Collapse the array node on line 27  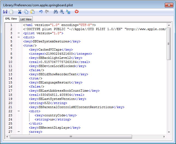pos(19,132)
